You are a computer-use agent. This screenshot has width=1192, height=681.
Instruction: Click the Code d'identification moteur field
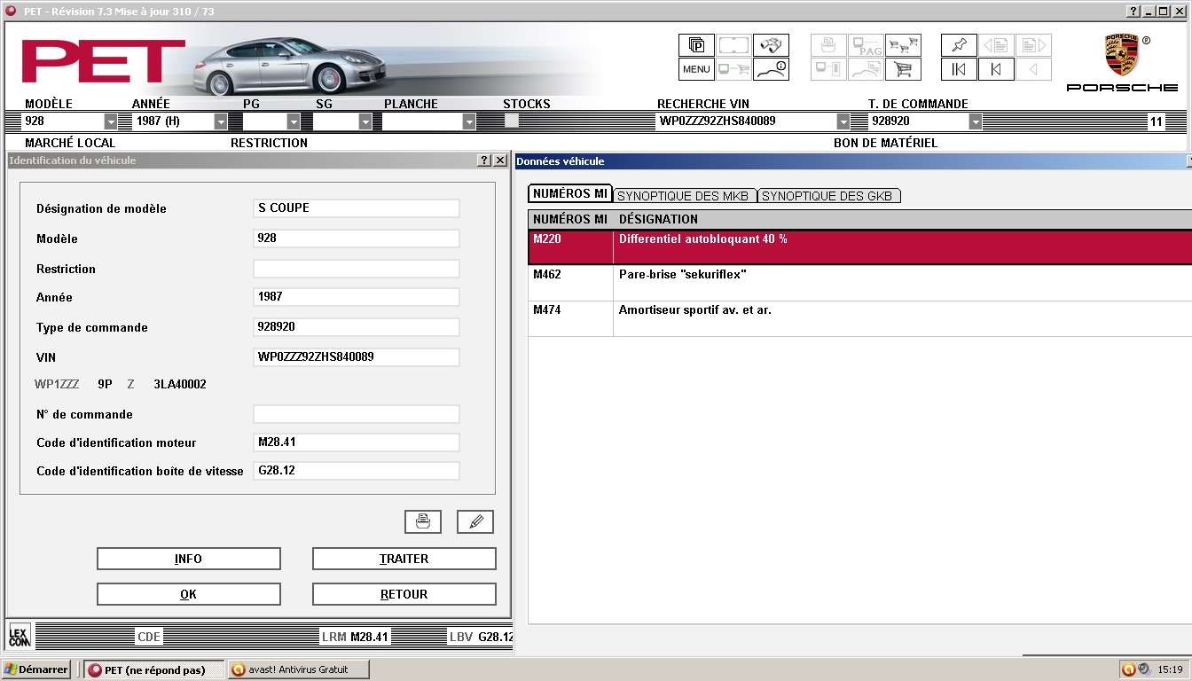click(357, 442)
